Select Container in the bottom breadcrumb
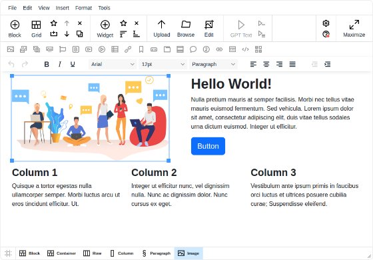Image resolution: width=373 pixels, height=260 pixels. tap(61, 253)
